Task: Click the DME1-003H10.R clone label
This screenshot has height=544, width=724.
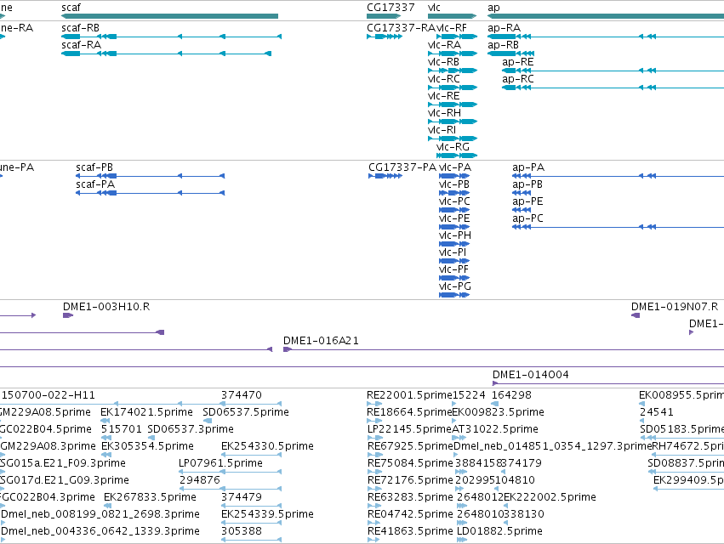Action: click(x=106, y=306)
